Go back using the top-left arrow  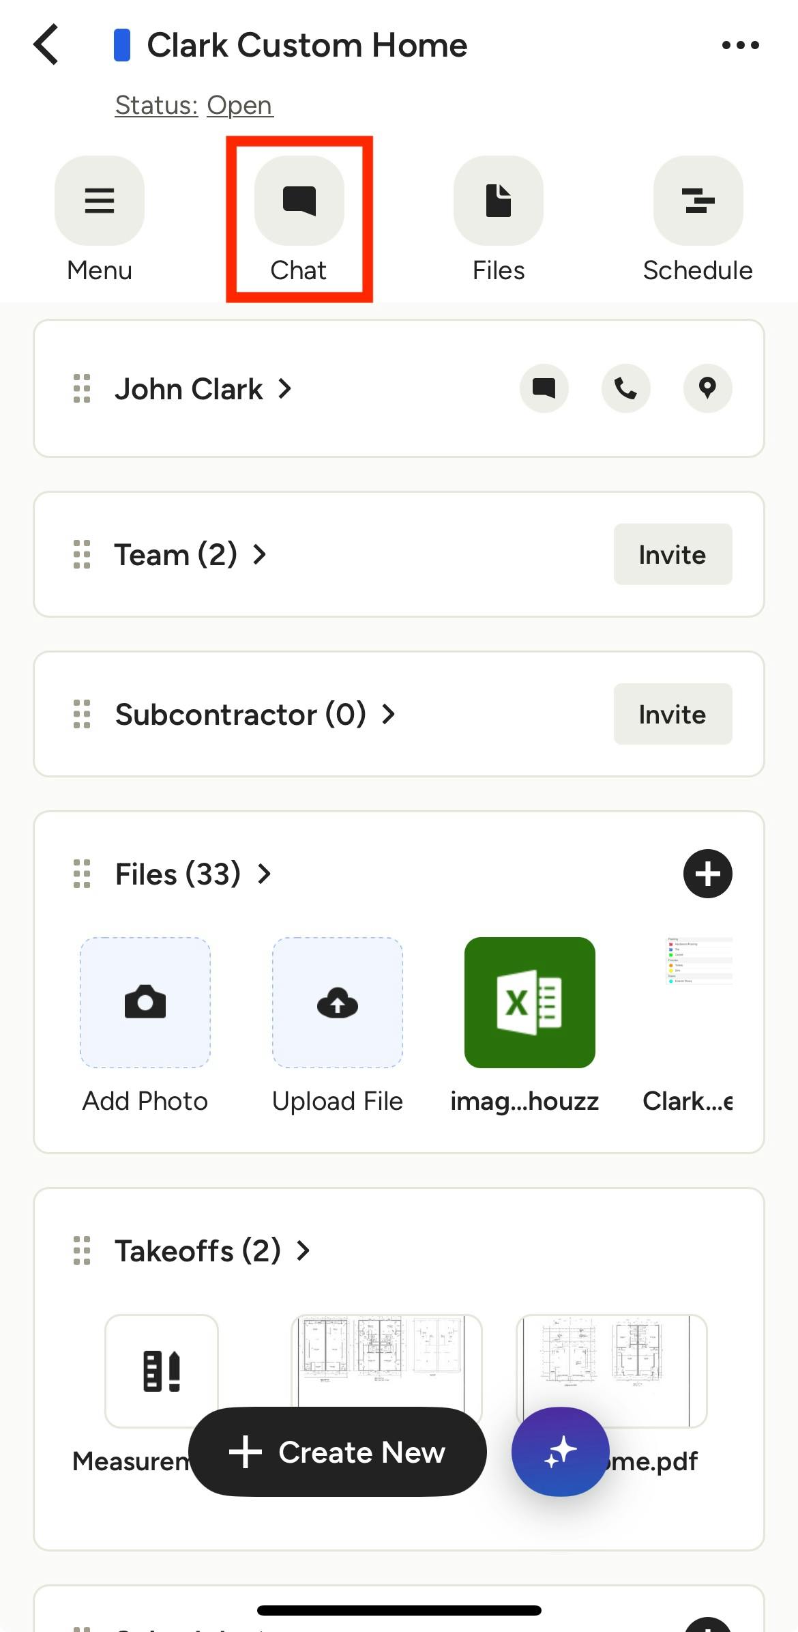[46, 45]
